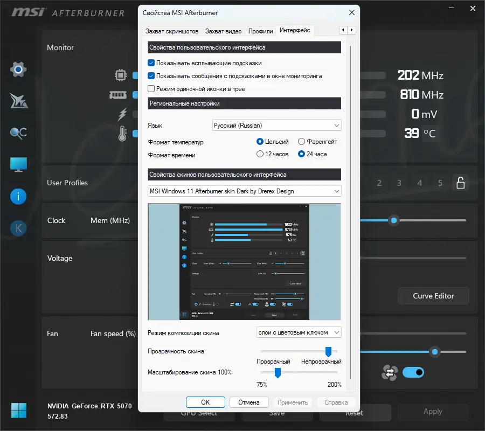Click the 202 MHz core clock readout
The width and height of the screenshot is (485, 431).
(x=420, y=75)
